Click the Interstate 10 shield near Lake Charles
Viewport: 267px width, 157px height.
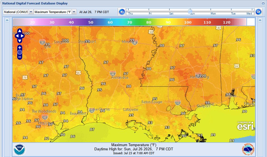(92, 110)
